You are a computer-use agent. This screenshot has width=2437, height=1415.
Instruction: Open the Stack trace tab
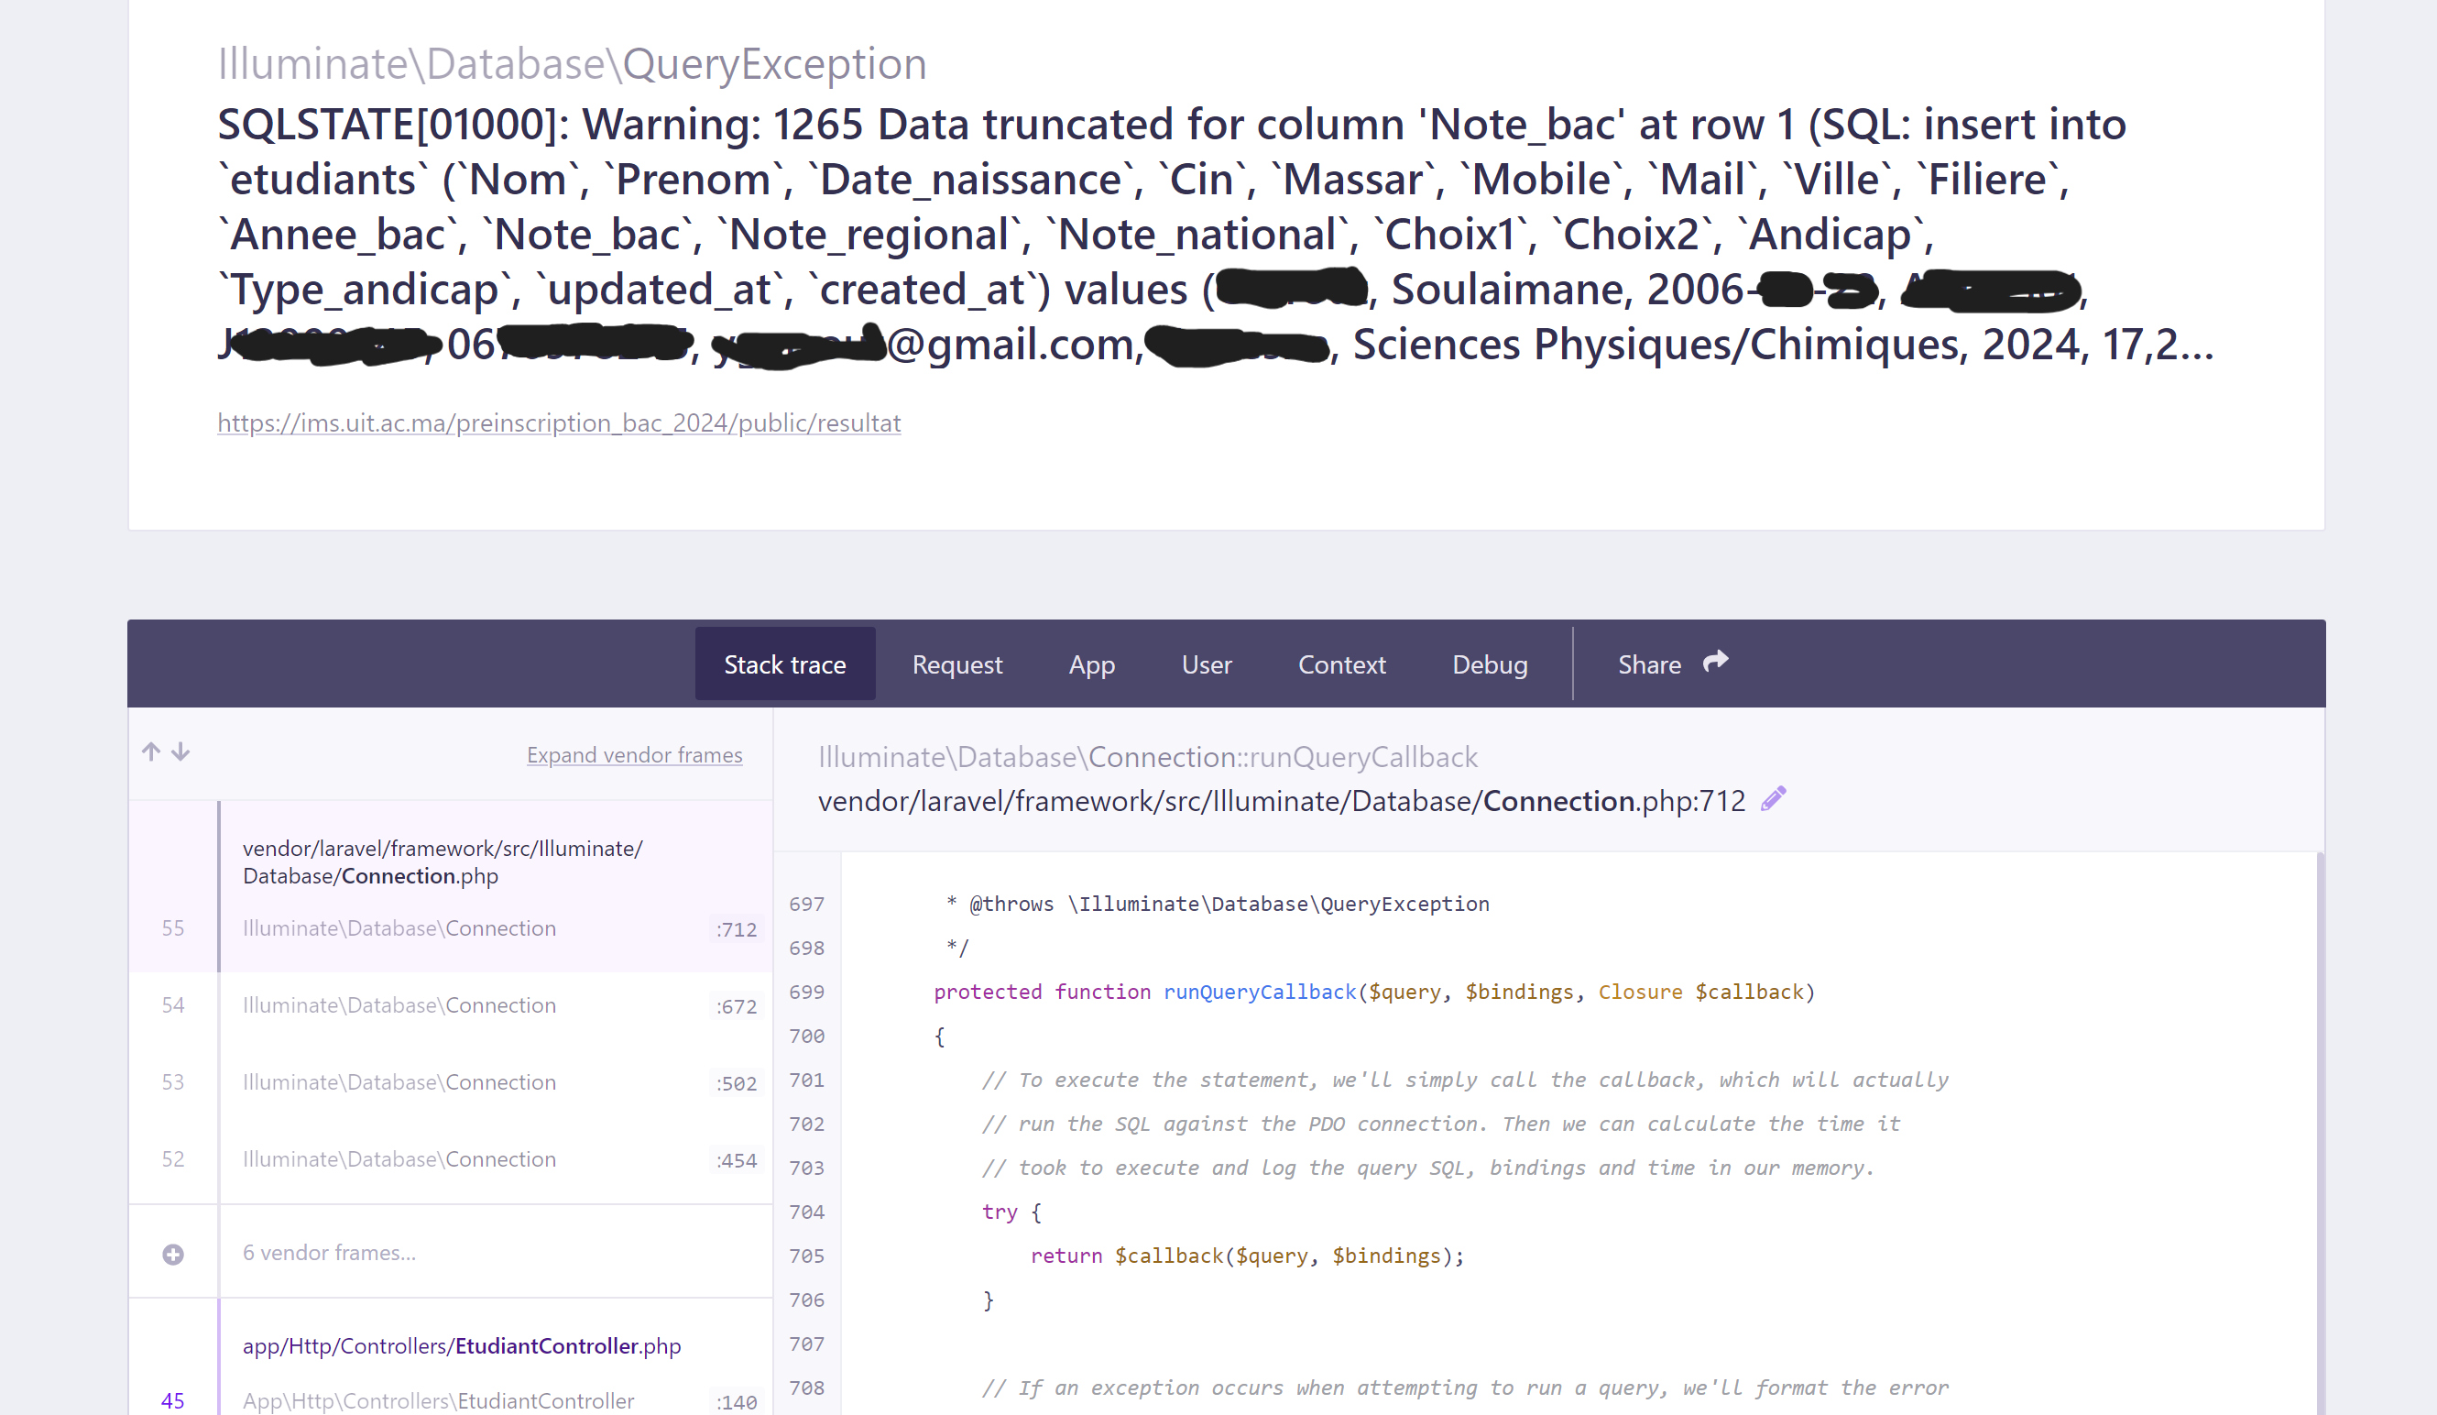tap(784, 664)
